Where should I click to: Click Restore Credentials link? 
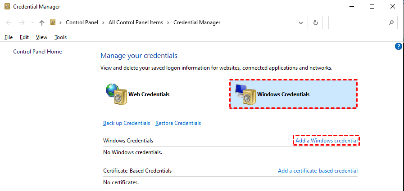coord(178,123)
